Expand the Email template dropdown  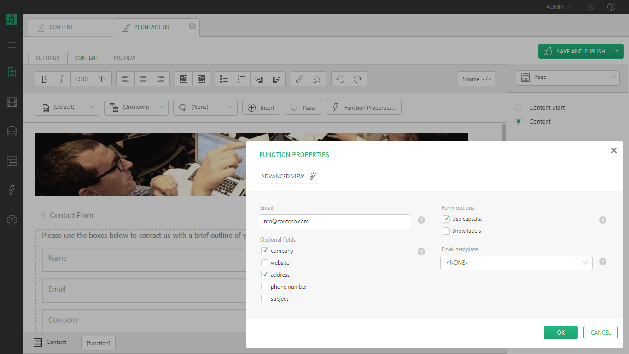coord(516,263)
